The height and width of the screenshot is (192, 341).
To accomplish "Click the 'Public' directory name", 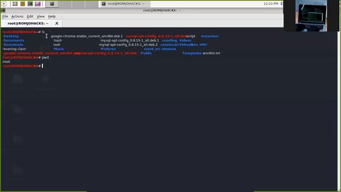I will [146, 53].
